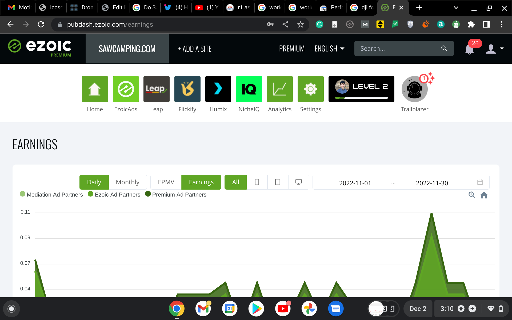Expand the ENGLISH language dropdown
The height and width of the screenshot is (320, 512).
329,49
